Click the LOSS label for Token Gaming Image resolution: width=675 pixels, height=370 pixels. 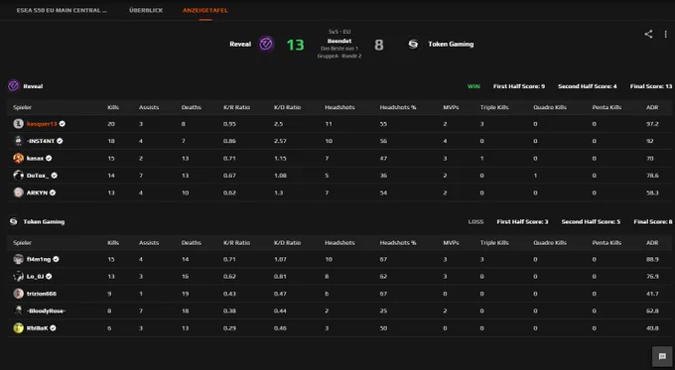(x=475, y=221)
